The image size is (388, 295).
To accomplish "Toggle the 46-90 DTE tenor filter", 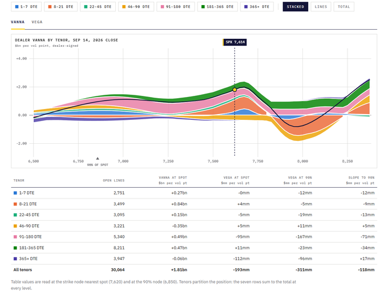I will point(136,7).
